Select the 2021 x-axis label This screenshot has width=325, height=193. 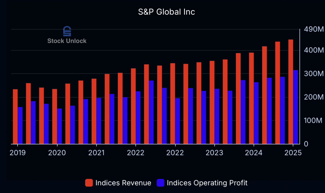(96, 153)
